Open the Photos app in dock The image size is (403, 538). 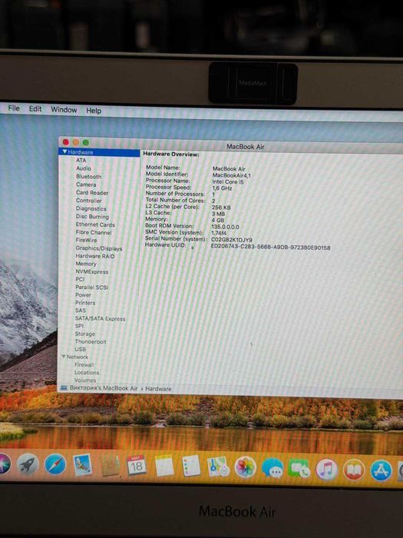(246, 467)
